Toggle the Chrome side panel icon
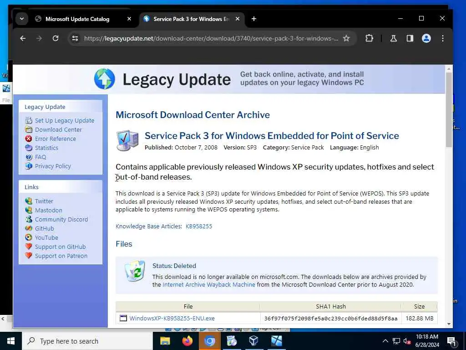Image resolution: width=466 pixels, height=350 pixels. click(x=410, y=38)
